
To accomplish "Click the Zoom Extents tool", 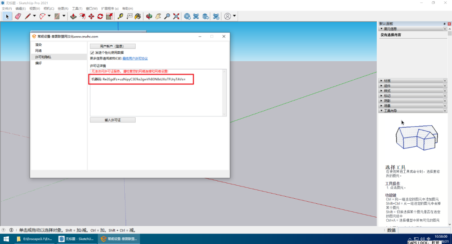I will pyautogui.click(x=176, y=16).
